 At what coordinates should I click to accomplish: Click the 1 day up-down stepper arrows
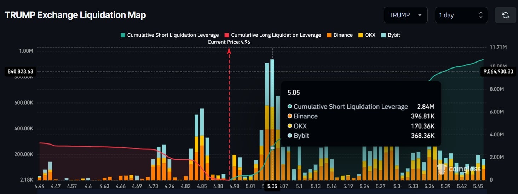480,15
